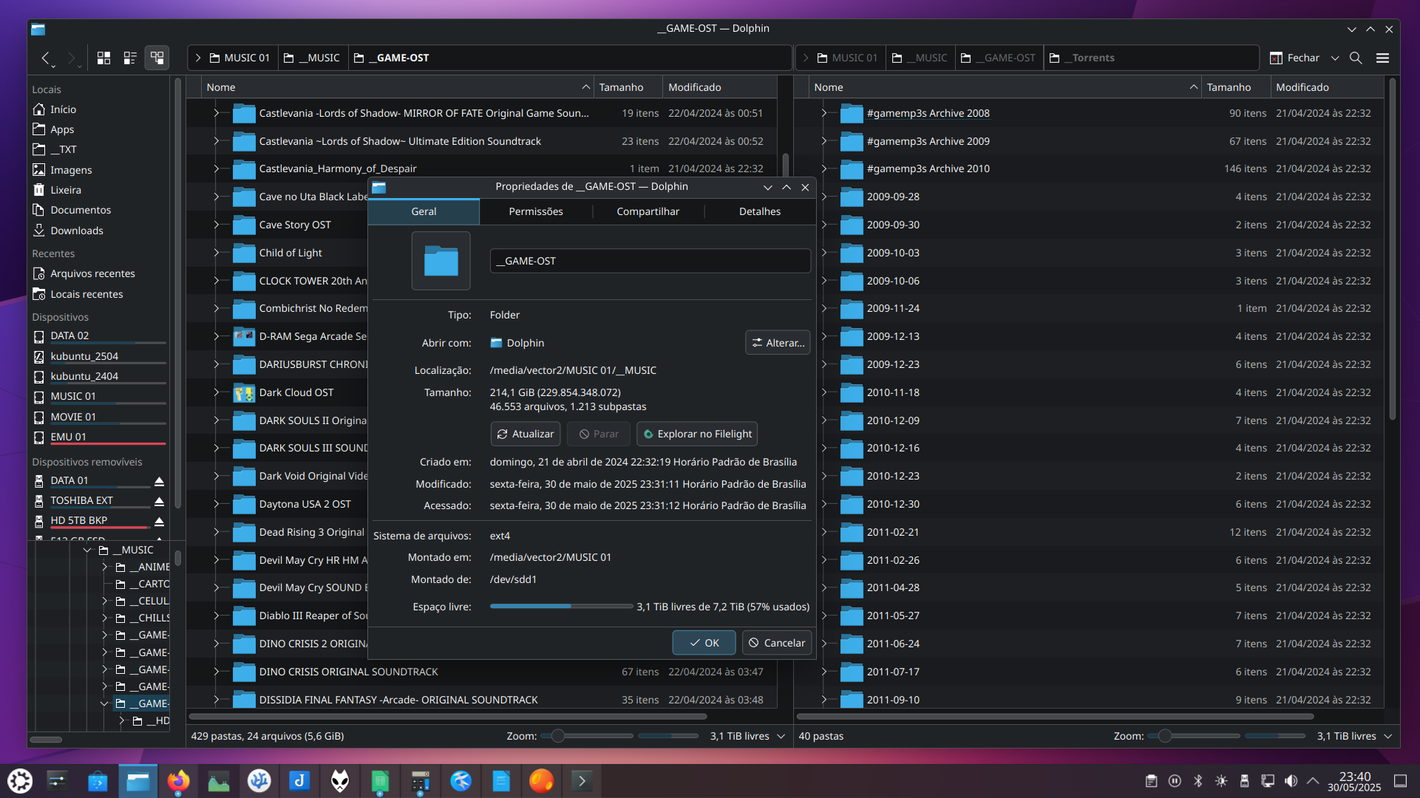1420x798 pixels.
Task: Open Imagens in Places panel
Action: [x=71, y=170]
